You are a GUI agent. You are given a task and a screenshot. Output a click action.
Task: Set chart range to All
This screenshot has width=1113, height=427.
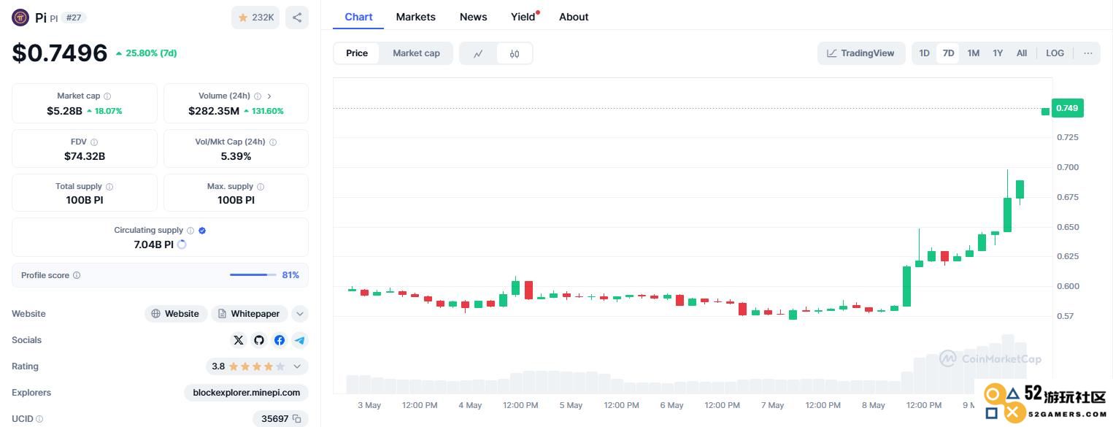point(1022,53)
